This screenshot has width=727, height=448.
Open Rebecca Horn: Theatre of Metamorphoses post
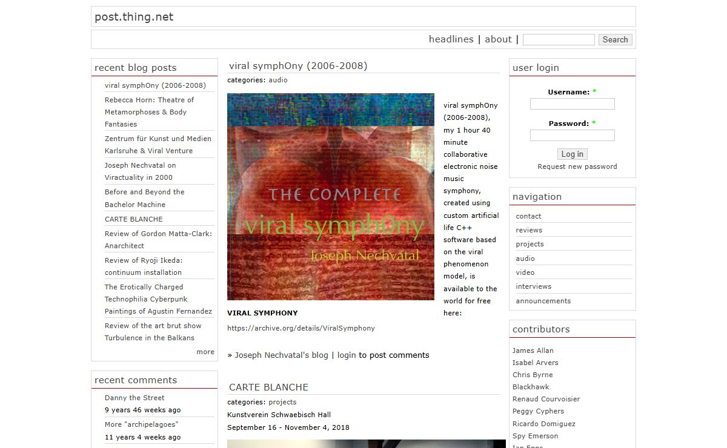[x=150, y=112]
